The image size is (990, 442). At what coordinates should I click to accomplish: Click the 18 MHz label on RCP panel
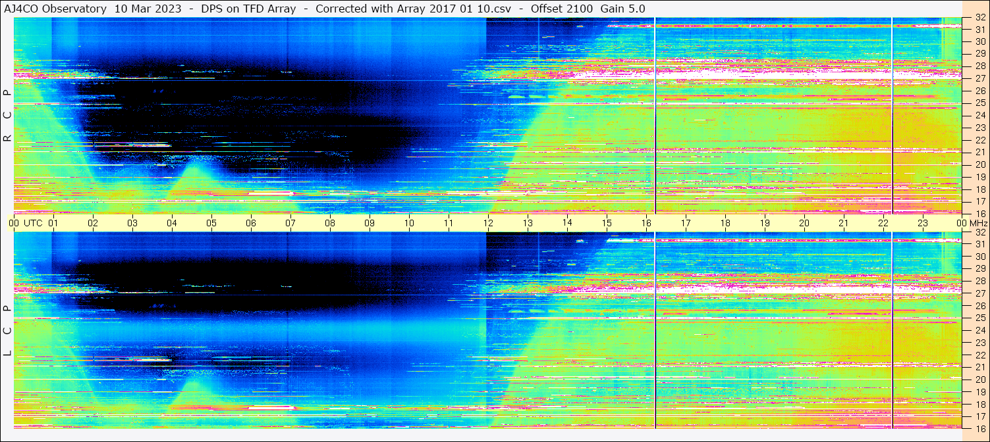click(x=980, y=189)
